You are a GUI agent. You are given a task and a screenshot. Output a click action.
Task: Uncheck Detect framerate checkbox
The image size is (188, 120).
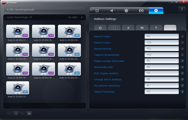[182, 92]
